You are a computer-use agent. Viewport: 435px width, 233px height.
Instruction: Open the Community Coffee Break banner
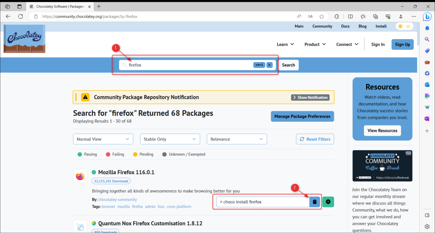(382, 166)
